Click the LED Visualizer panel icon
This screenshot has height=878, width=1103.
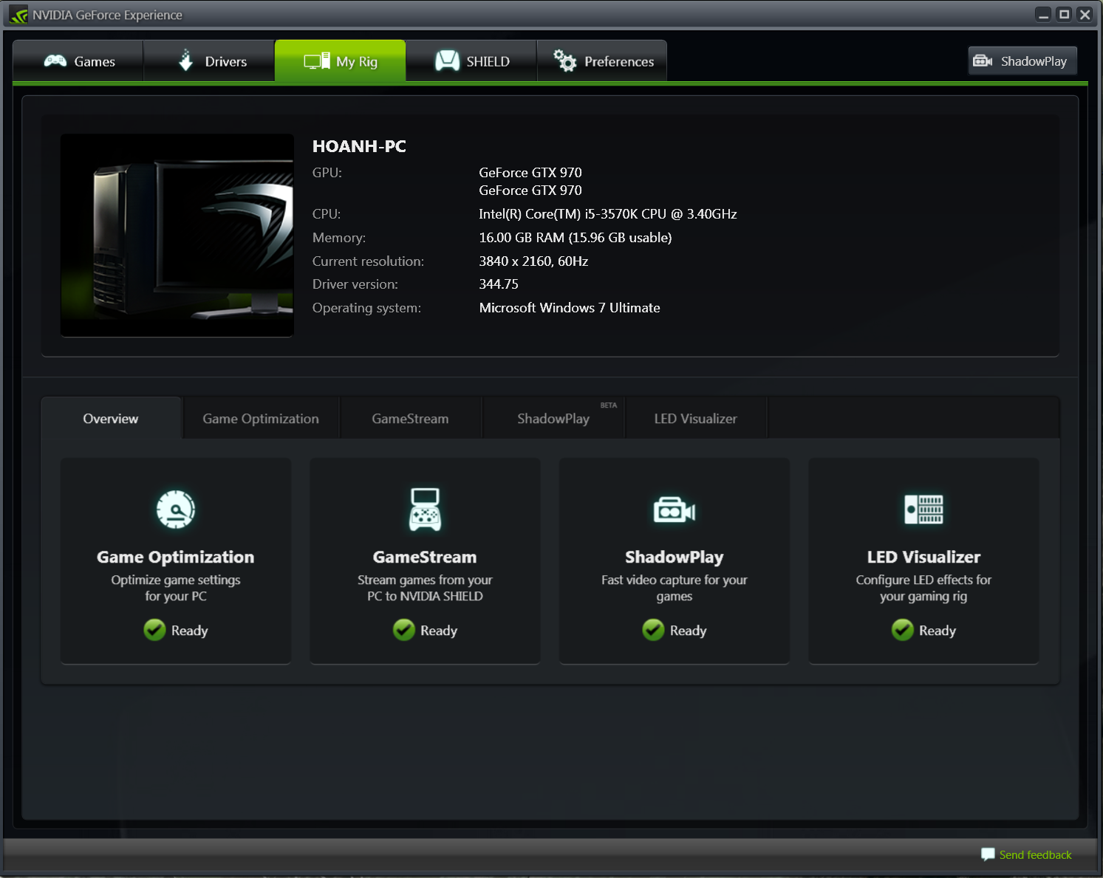tap(923, 510)
